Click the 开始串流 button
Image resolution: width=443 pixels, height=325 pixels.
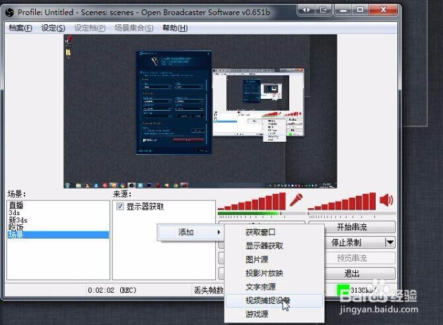coord(352,227)
